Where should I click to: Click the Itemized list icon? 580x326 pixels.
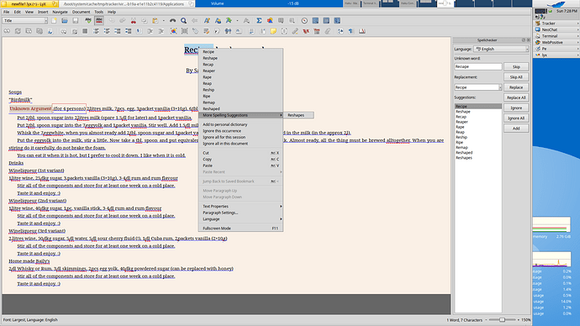point(107,31)
